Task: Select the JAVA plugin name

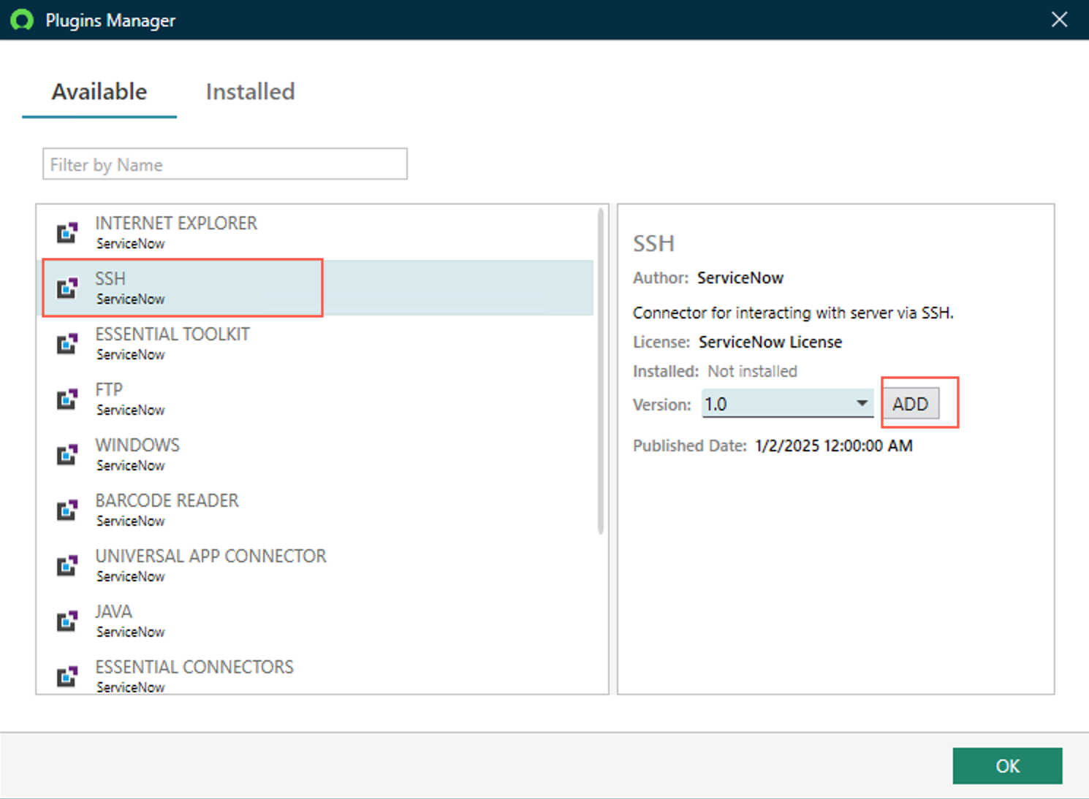Action: [113, 611]
